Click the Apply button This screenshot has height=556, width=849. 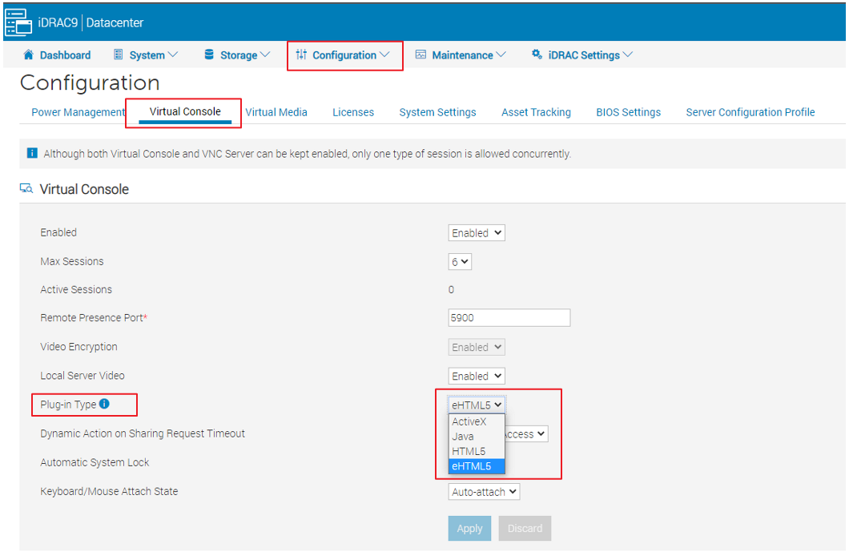tap(469, 528)
